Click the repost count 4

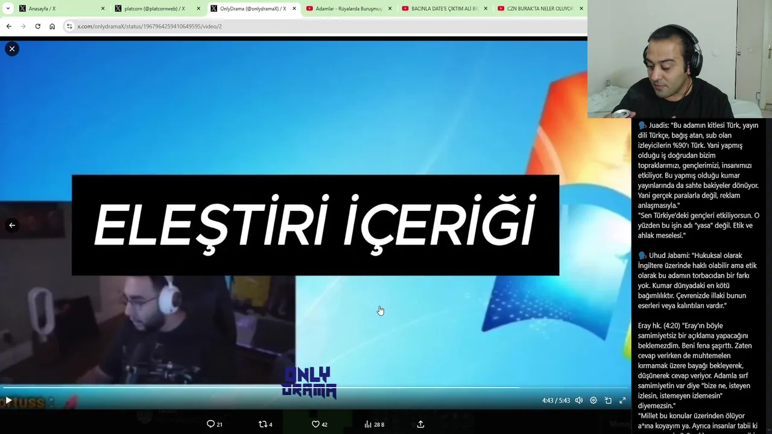coord(271,425)
